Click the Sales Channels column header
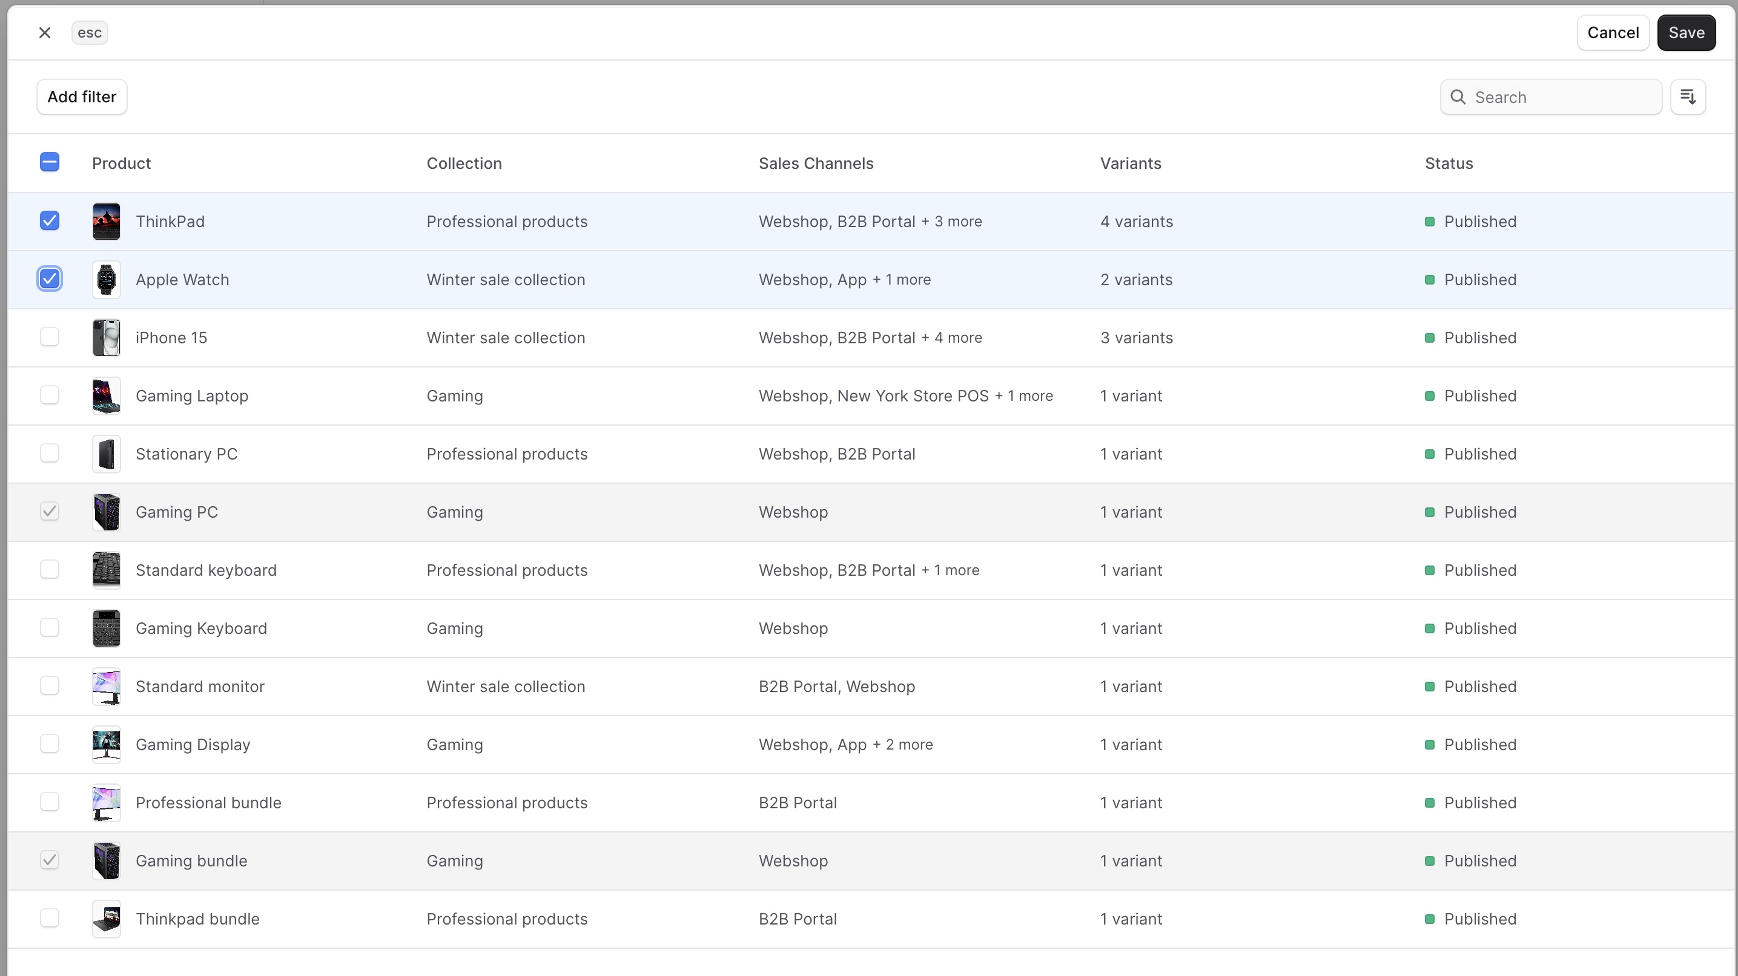The height and width of the screenshot is (976, 1738). pyautogui.click(x=815, y=163)
